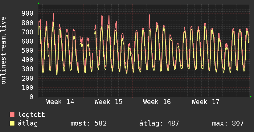Click the 100 y-axis label
254x132 pixels.
(27, 87)
